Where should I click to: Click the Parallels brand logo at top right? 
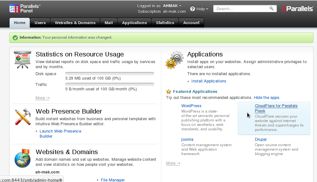pos(297,9)
